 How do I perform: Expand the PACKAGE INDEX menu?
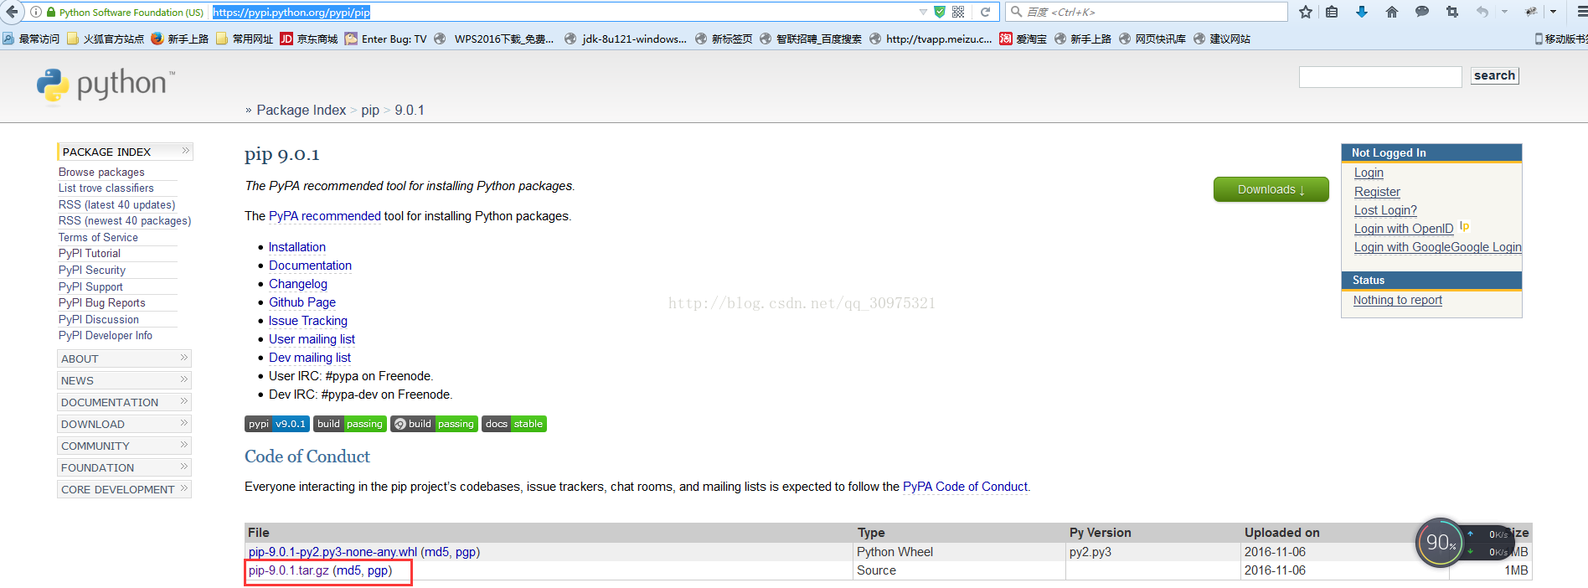click(125, 152)
